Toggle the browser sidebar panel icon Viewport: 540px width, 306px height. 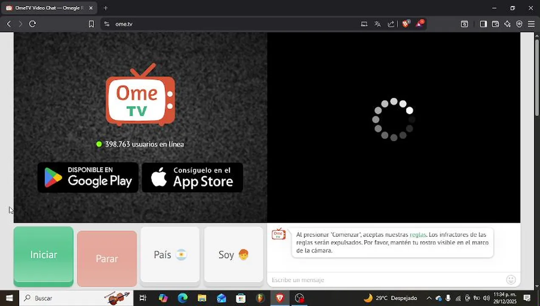pos(483,24)
